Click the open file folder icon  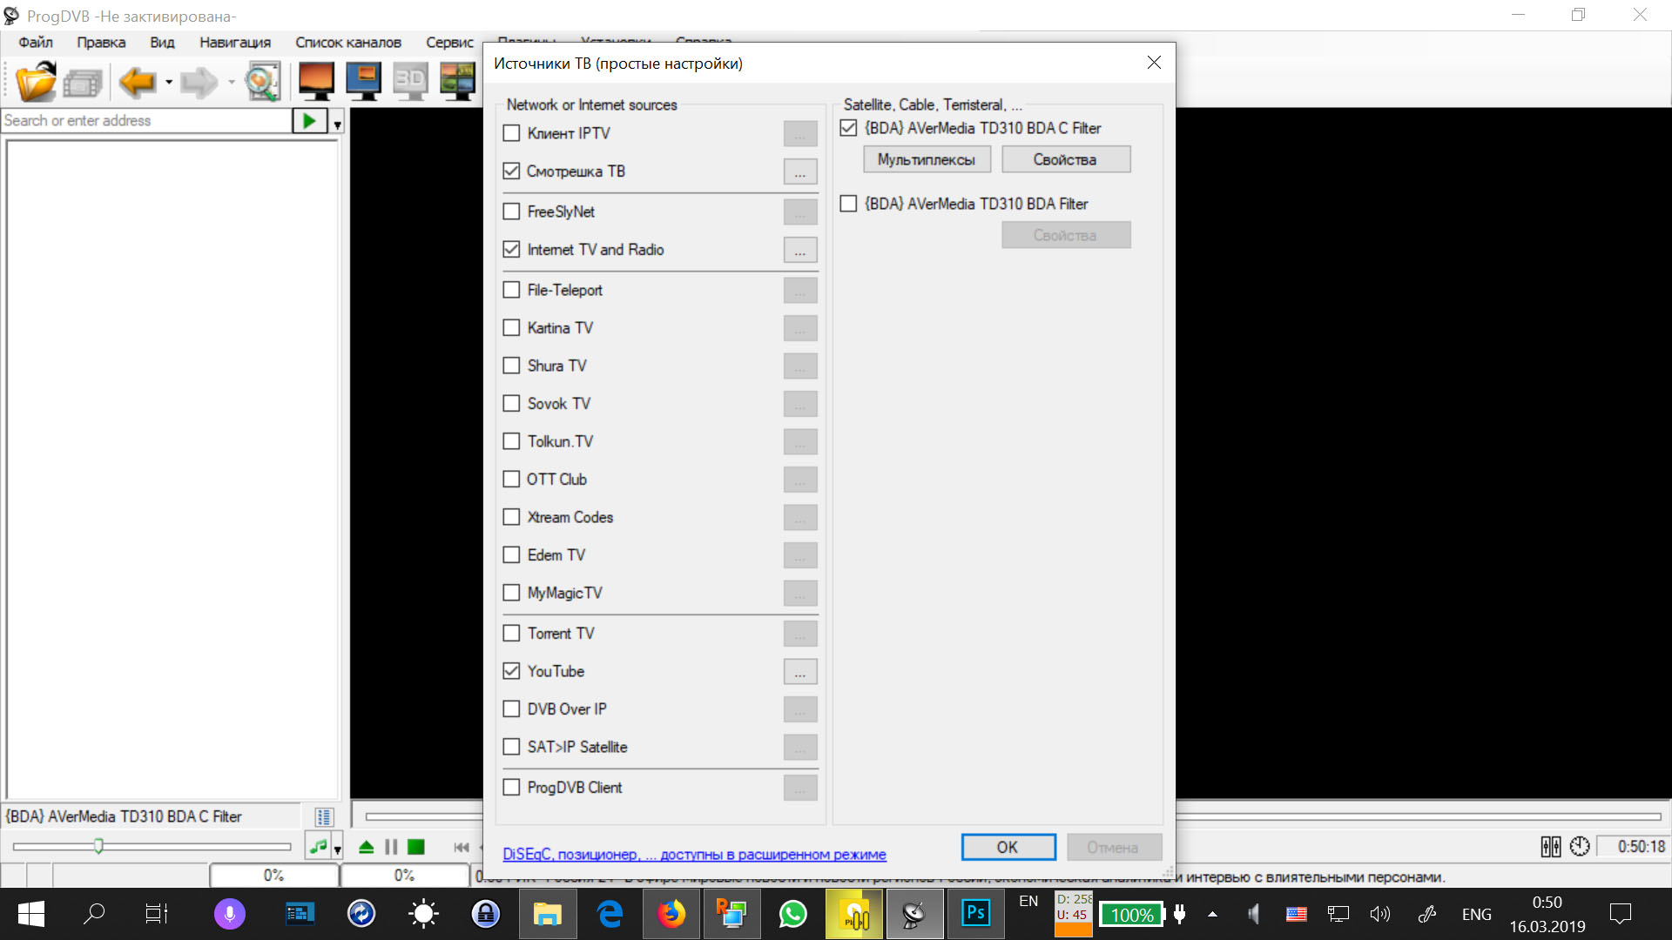click(36, 83)
